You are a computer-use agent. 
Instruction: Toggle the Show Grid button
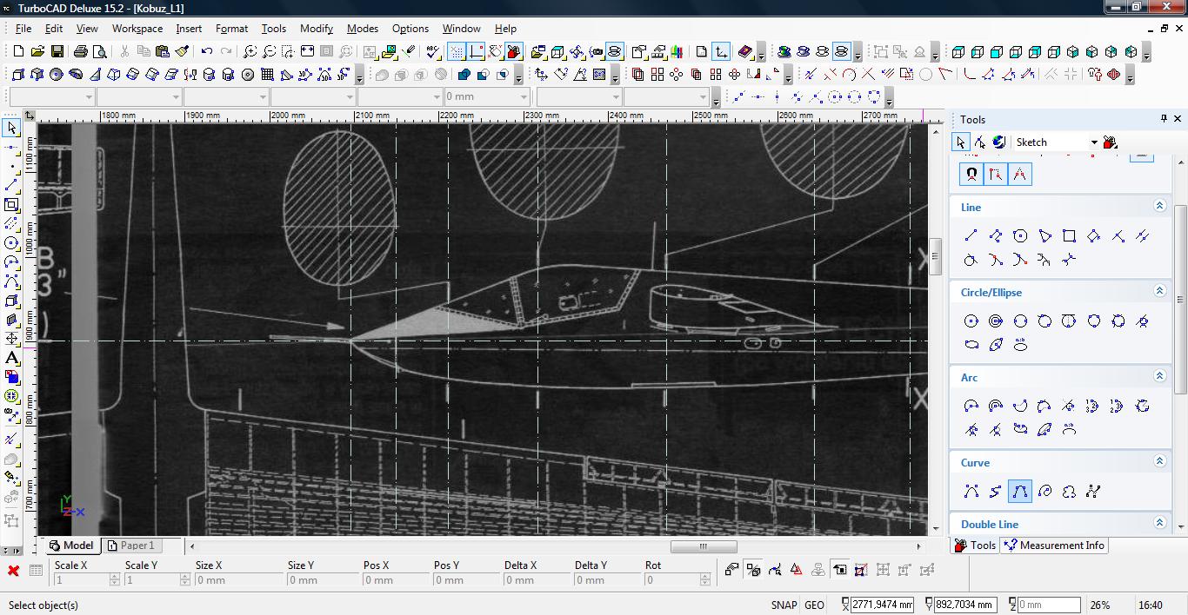457,51
